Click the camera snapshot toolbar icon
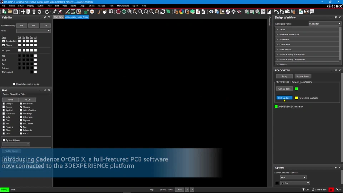The height and width of the screenshot is (193, 343). [x=288, y=11]
